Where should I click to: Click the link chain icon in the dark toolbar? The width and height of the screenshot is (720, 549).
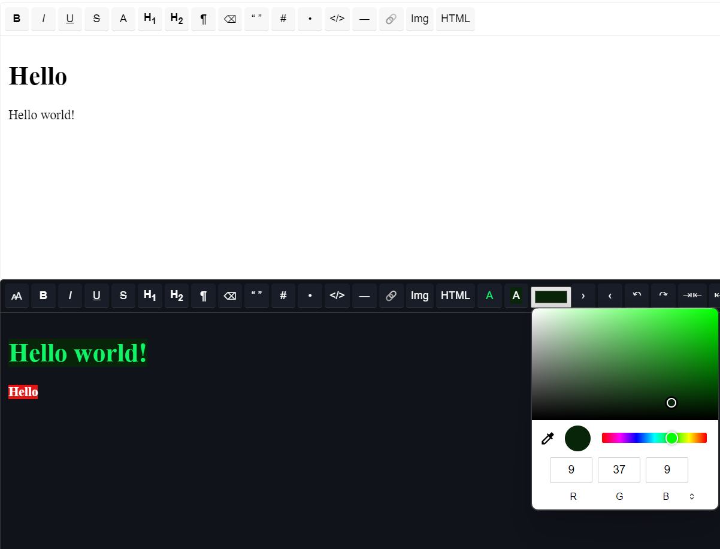391,296
